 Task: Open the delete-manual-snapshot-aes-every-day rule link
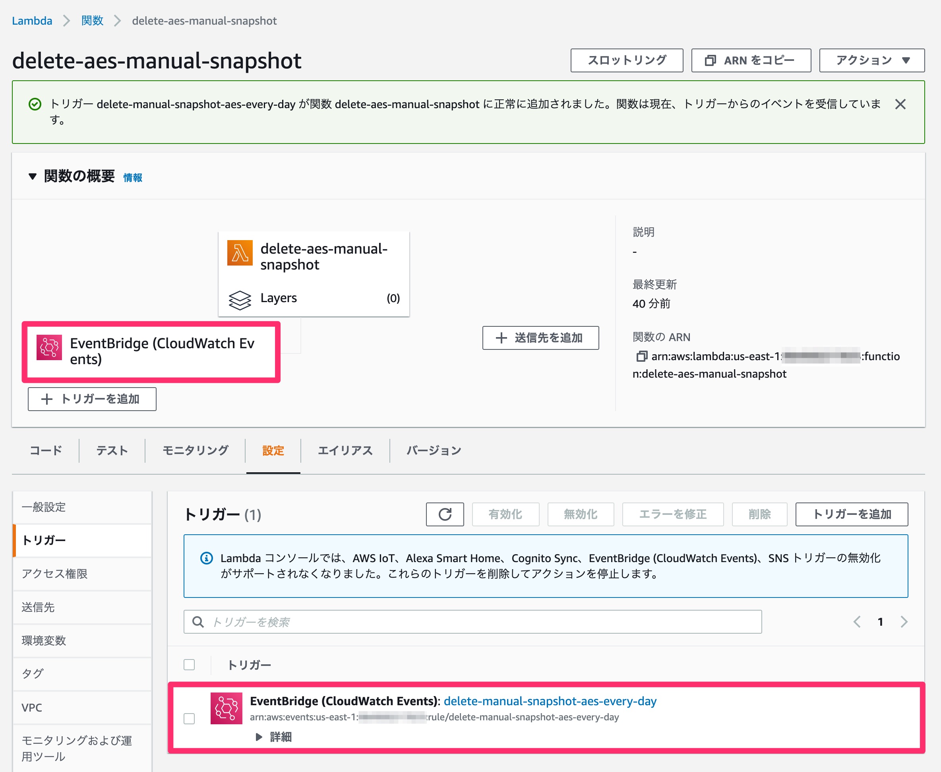pos(550,701)
